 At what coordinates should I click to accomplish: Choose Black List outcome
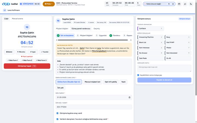[x=151, y=42]
